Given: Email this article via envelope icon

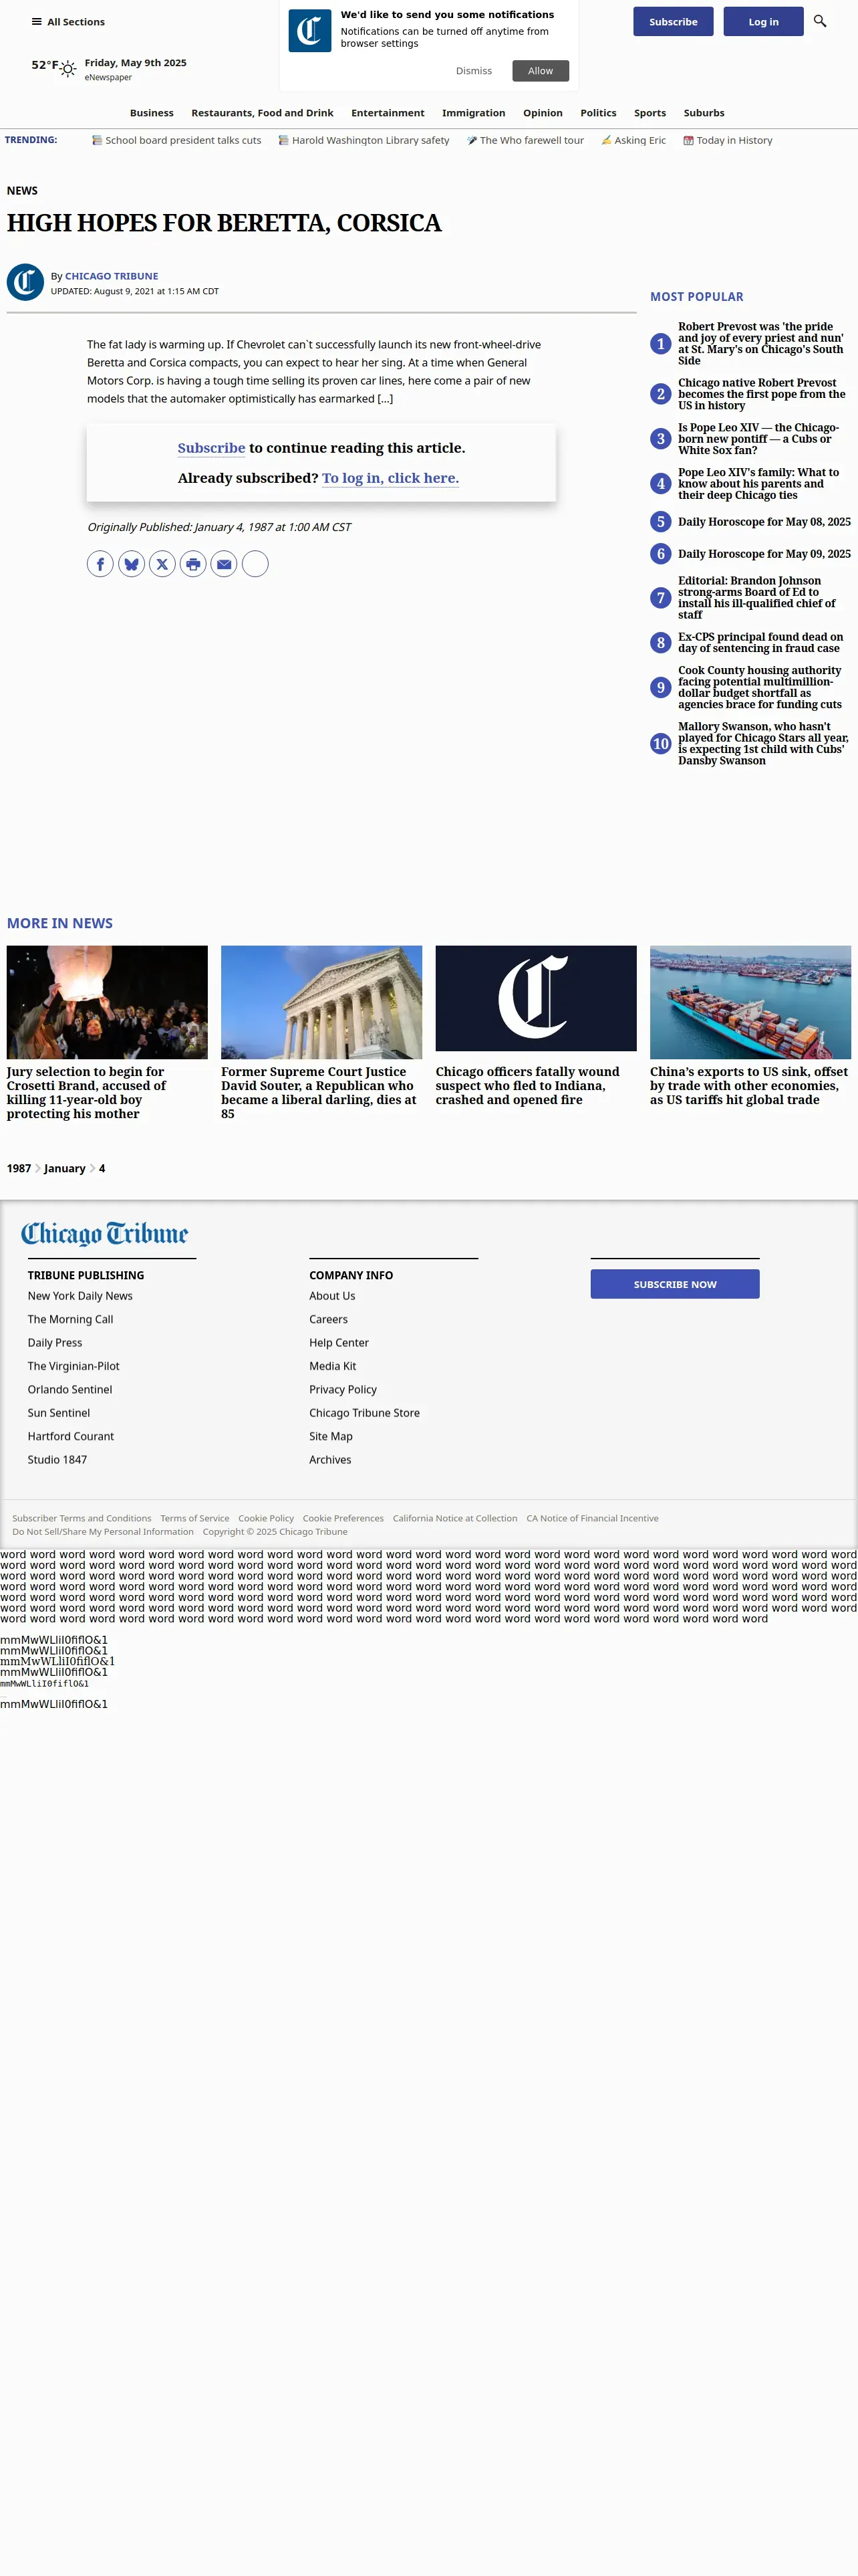Looking at the screenshot, I should pos(224,564).
